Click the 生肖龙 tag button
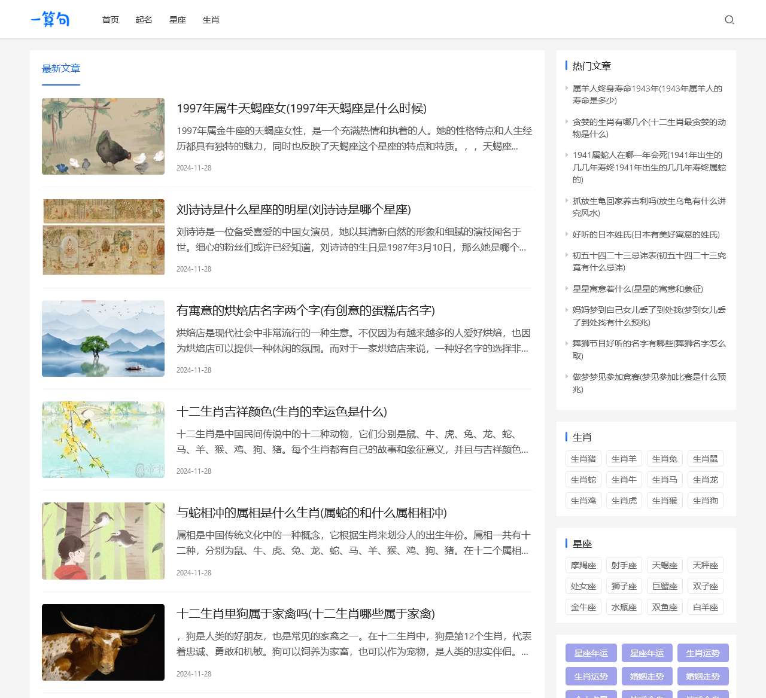The image size is (766, 698). tap(706, 479)
